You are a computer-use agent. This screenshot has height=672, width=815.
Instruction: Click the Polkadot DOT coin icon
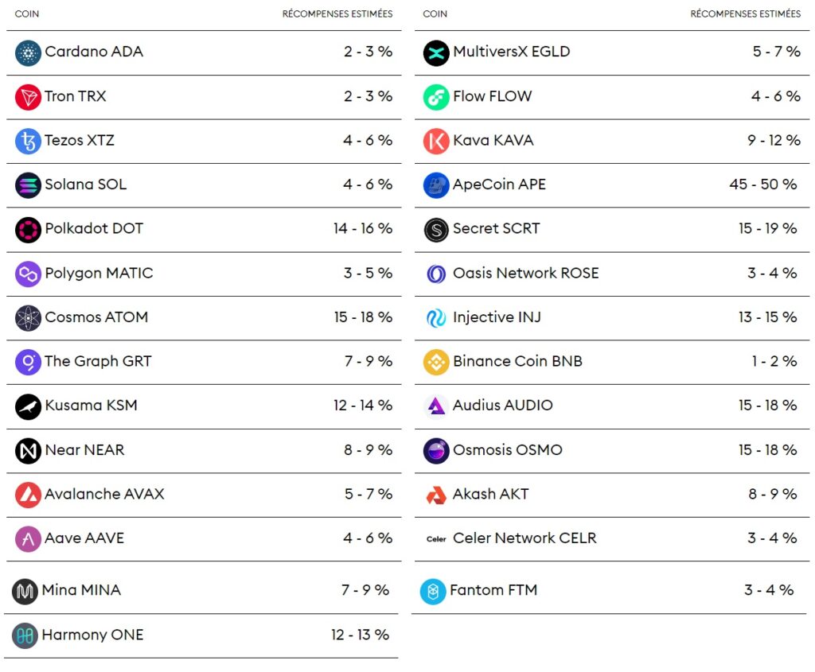[x=28, y=229]
